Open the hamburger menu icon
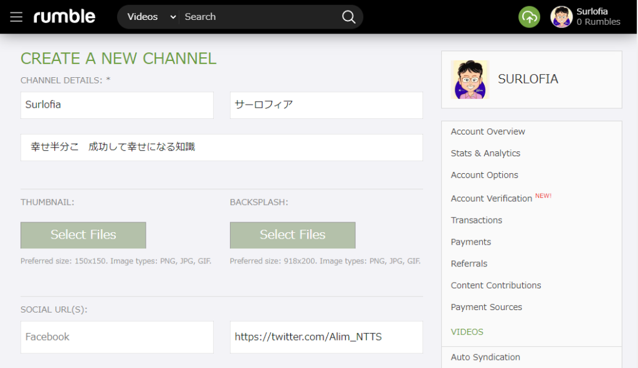 coord(16,17)
